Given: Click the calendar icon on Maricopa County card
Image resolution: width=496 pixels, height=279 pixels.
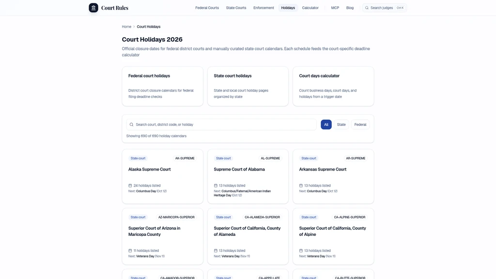Looking at the screenshot, I should 130,250.
